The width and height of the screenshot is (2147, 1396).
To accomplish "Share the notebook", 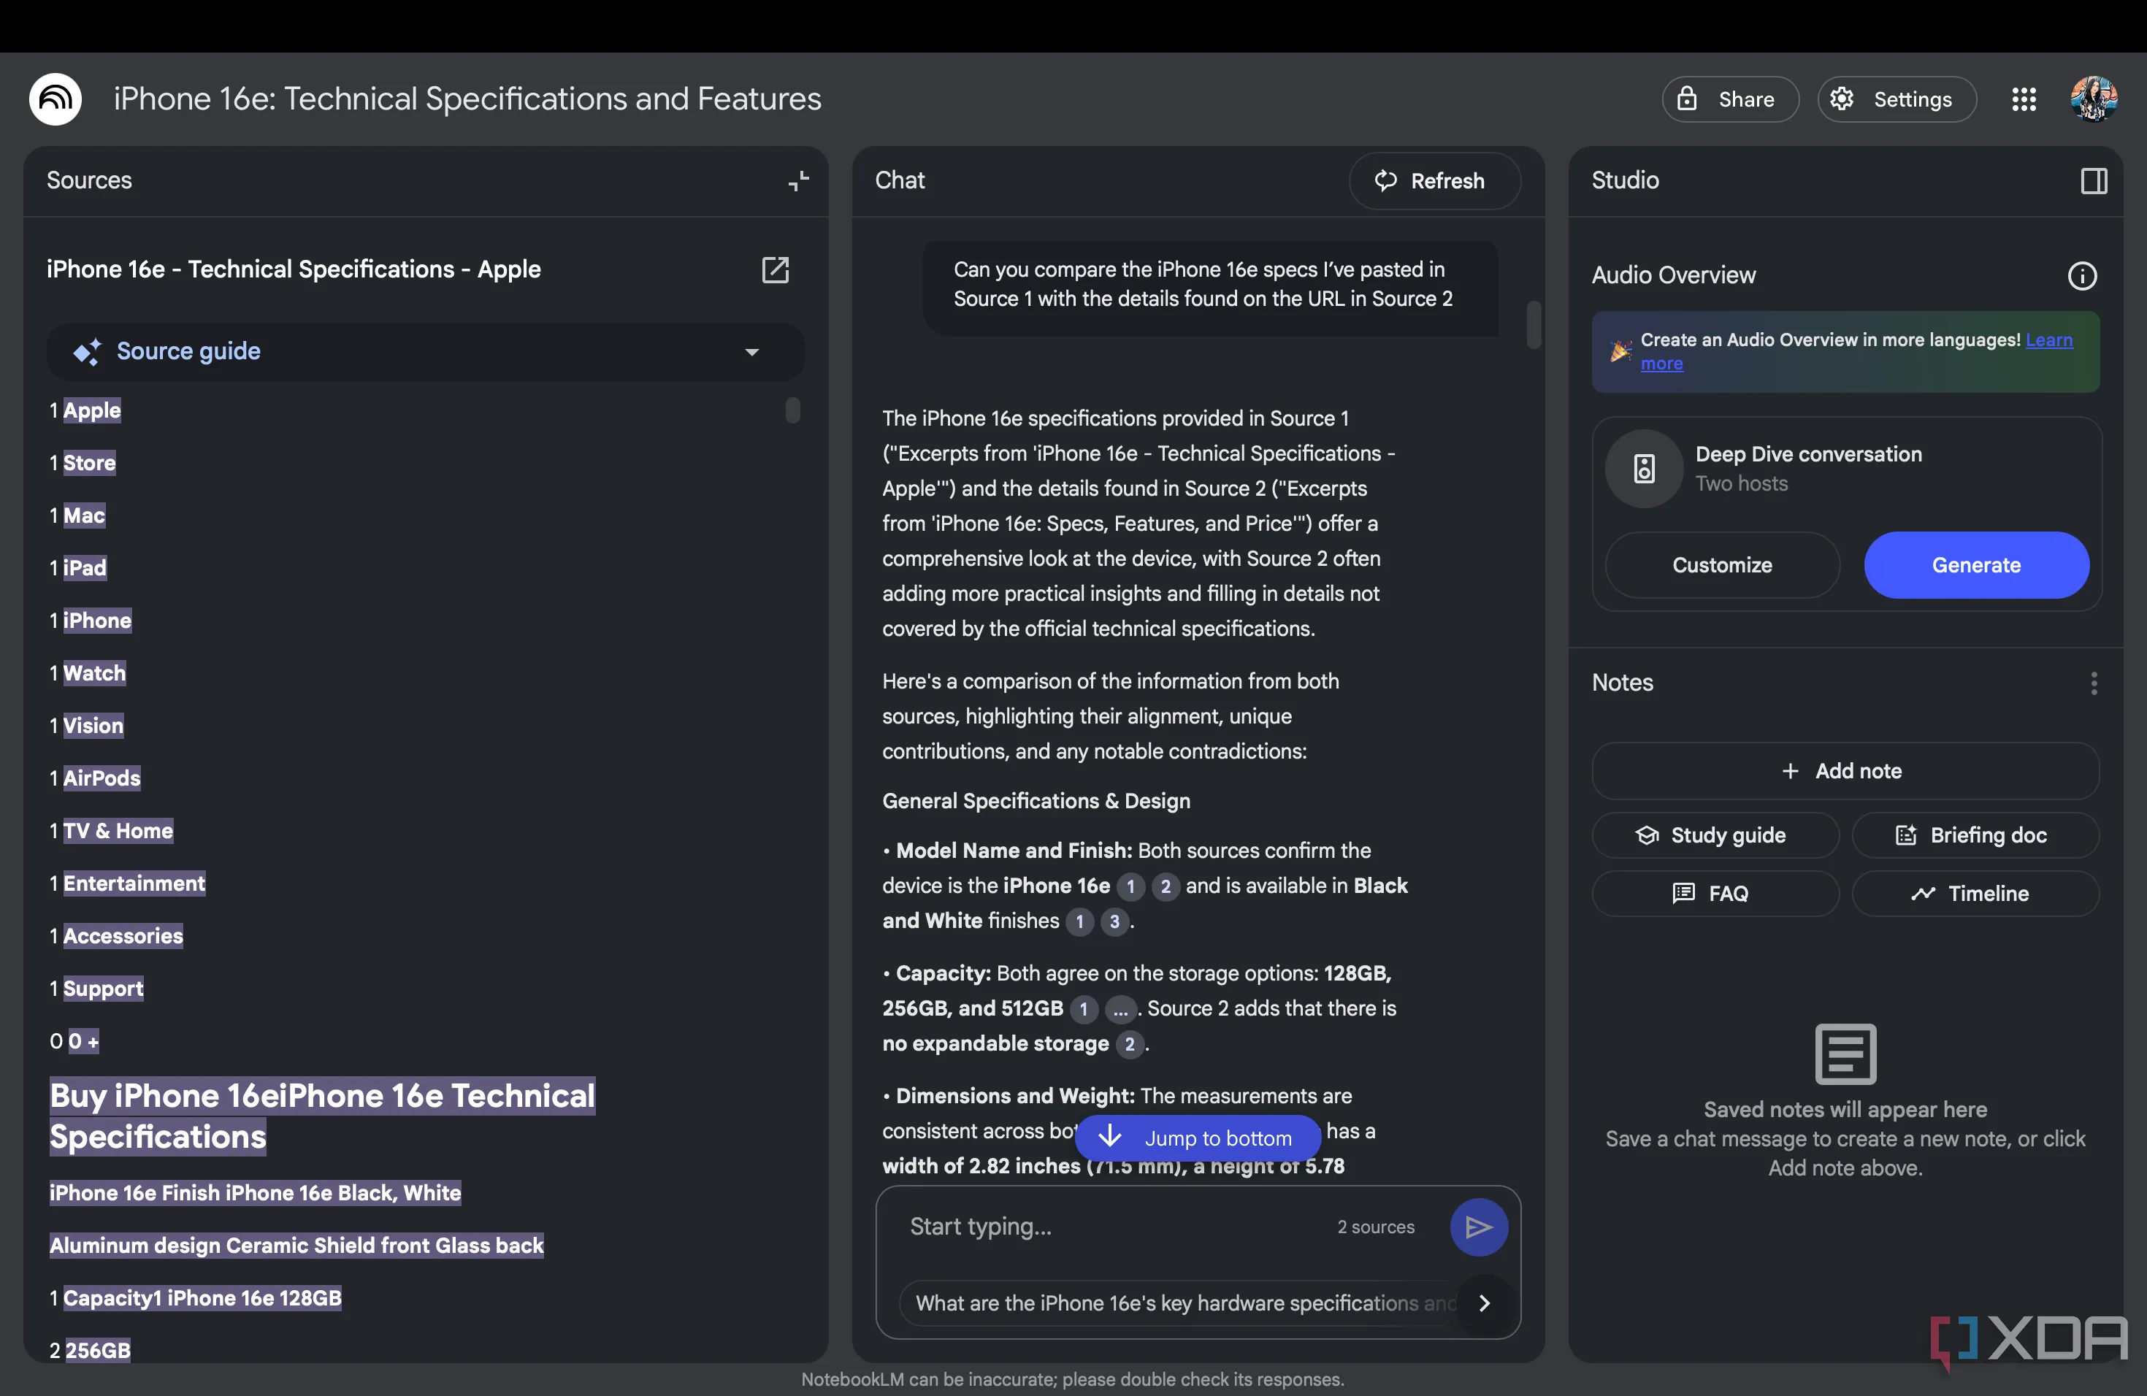I will [1730, 99].
